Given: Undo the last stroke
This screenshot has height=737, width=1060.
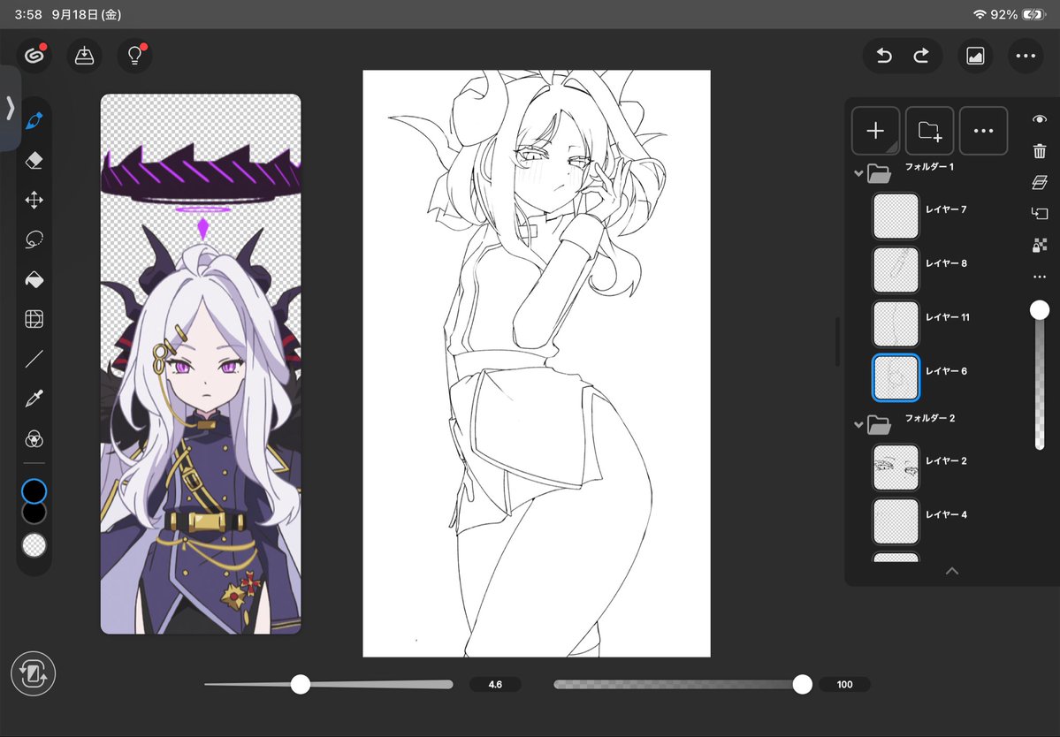Looking at the screenshot, I should click(x=883, y=56).
